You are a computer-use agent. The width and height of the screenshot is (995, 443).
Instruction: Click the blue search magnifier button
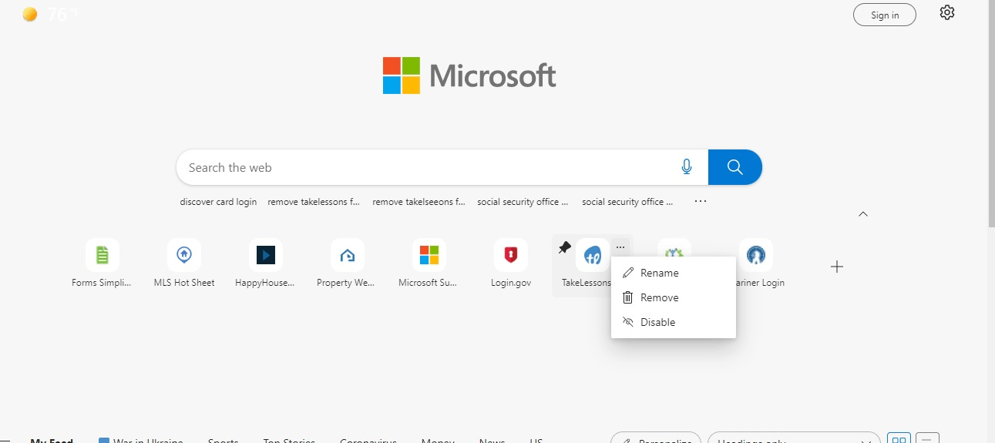click(x=734, y=167)
